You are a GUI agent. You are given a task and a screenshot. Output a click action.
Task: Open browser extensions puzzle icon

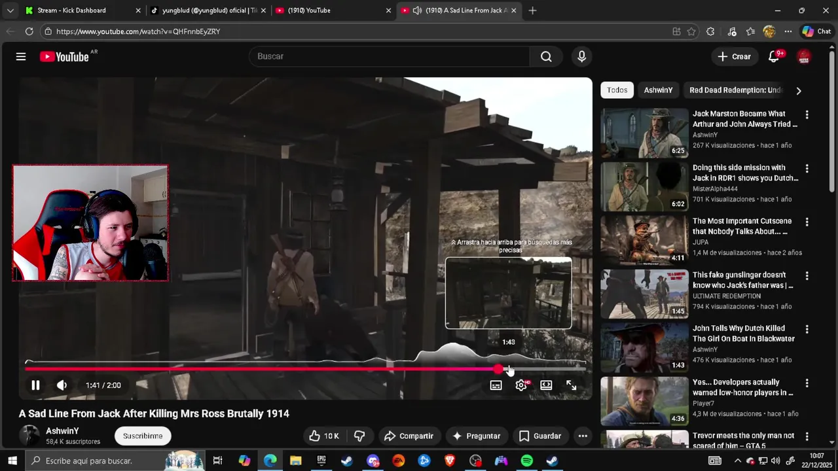click(x=710, y=31)
